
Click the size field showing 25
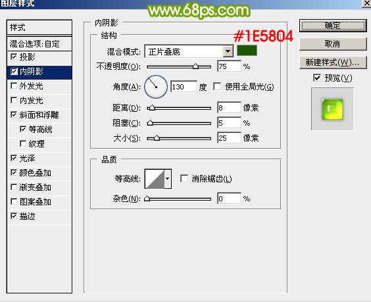coord(229,138)
